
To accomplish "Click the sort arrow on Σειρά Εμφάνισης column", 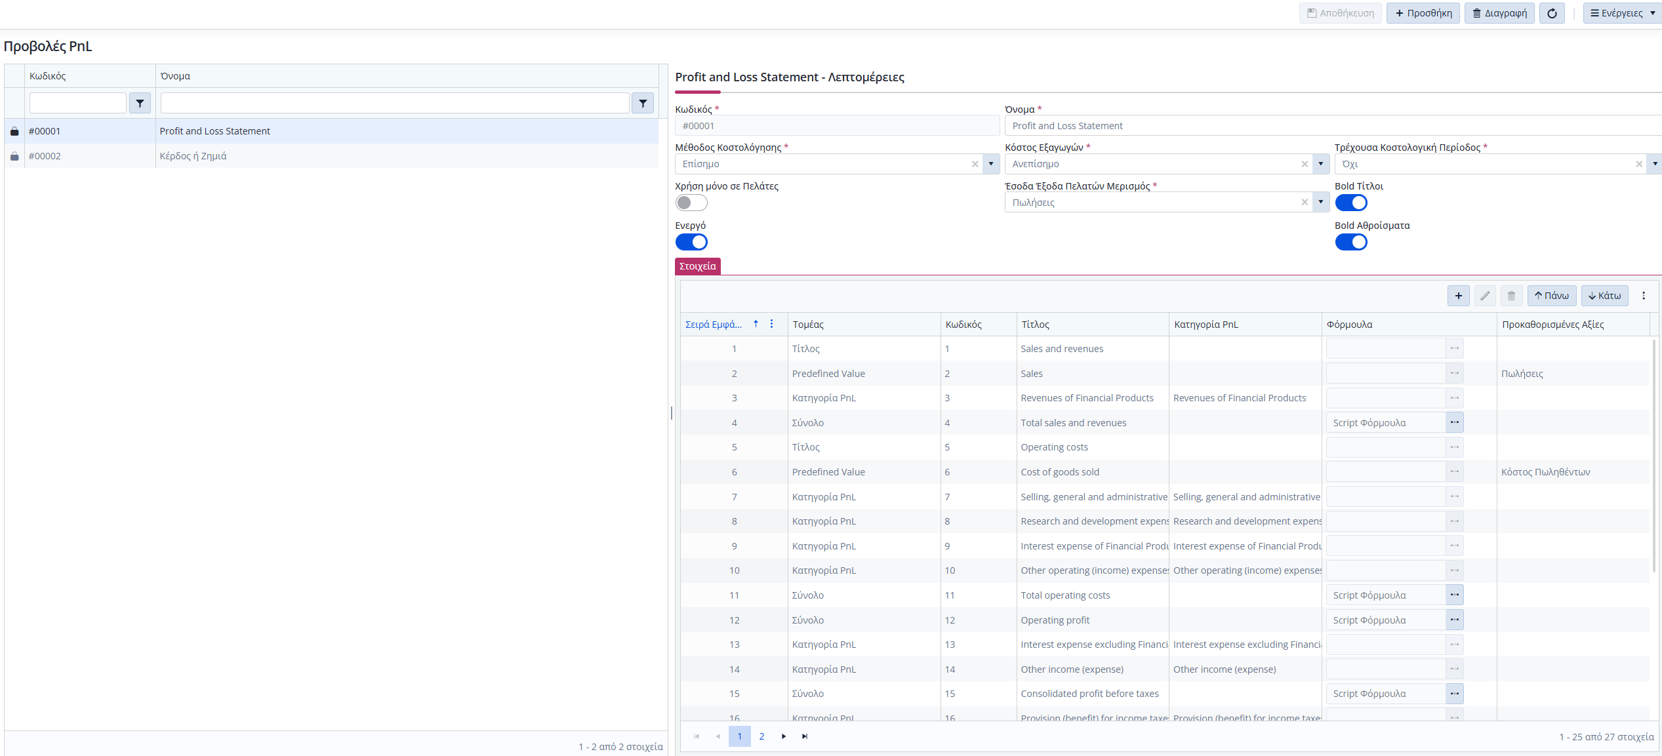I will tap(756, 324).
